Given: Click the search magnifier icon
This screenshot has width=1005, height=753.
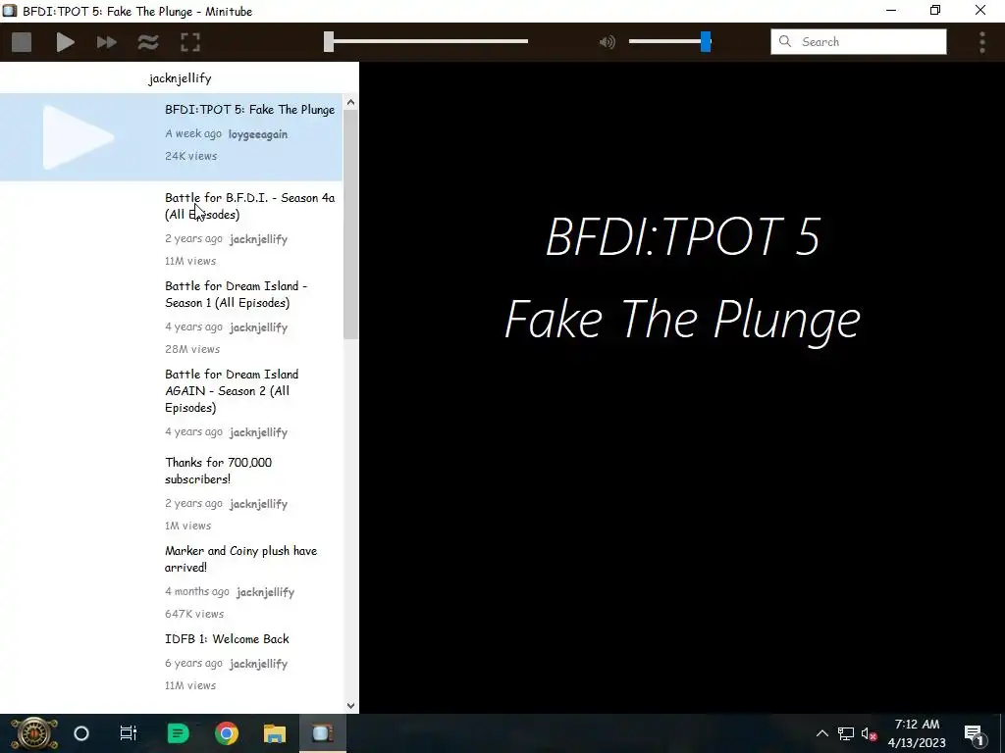Looking at the screenshot, I should click(x=784, y=41).
